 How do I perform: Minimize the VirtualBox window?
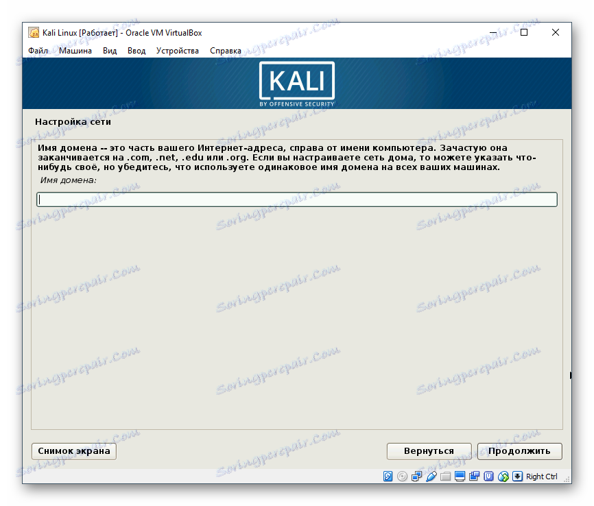(x=493, y=33)
